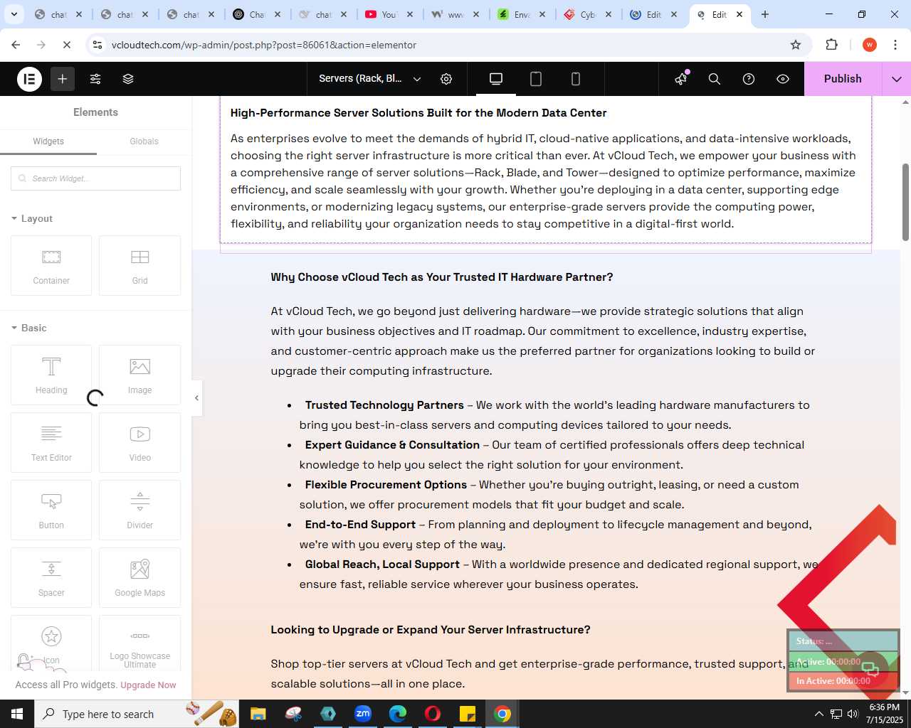
Task: Open the Servers (Rack, Bl... document dropdown
Action: click(370, 79)
